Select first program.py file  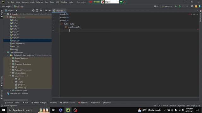tap(18, 44)
